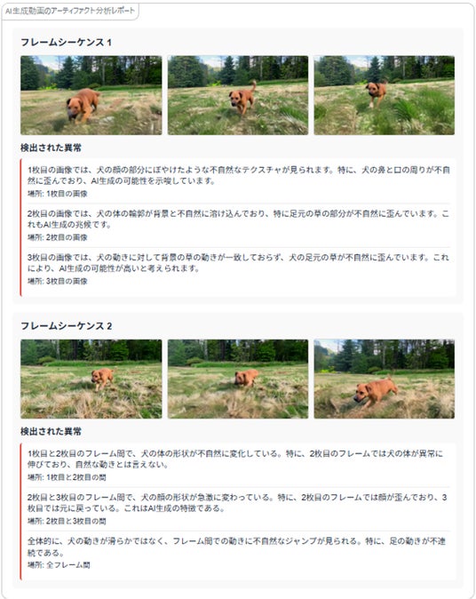Viewport: 476px width, 599px height.
Task: Select anomaly about dog body abnormally stretched
Action: click(x=239, y=465)
